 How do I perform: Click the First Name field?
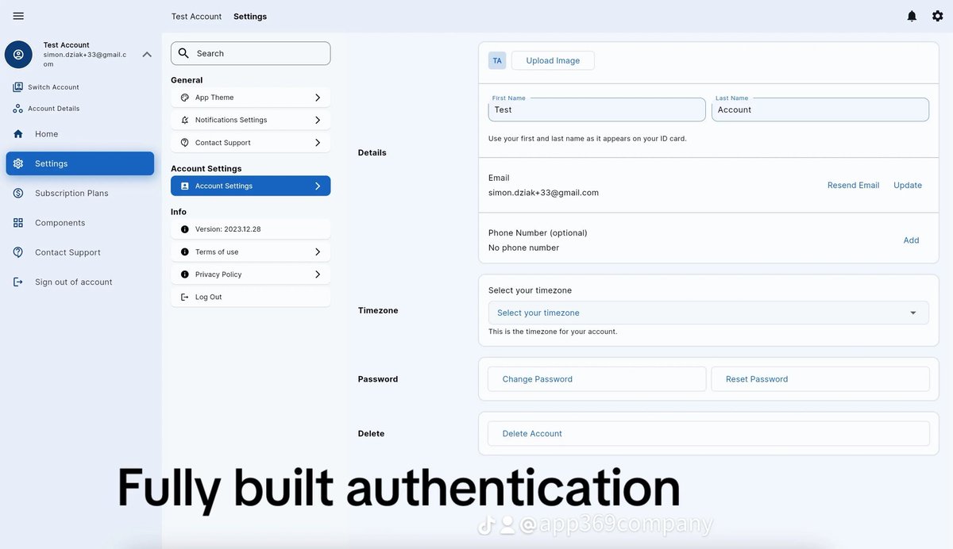(x=596, y=109)
